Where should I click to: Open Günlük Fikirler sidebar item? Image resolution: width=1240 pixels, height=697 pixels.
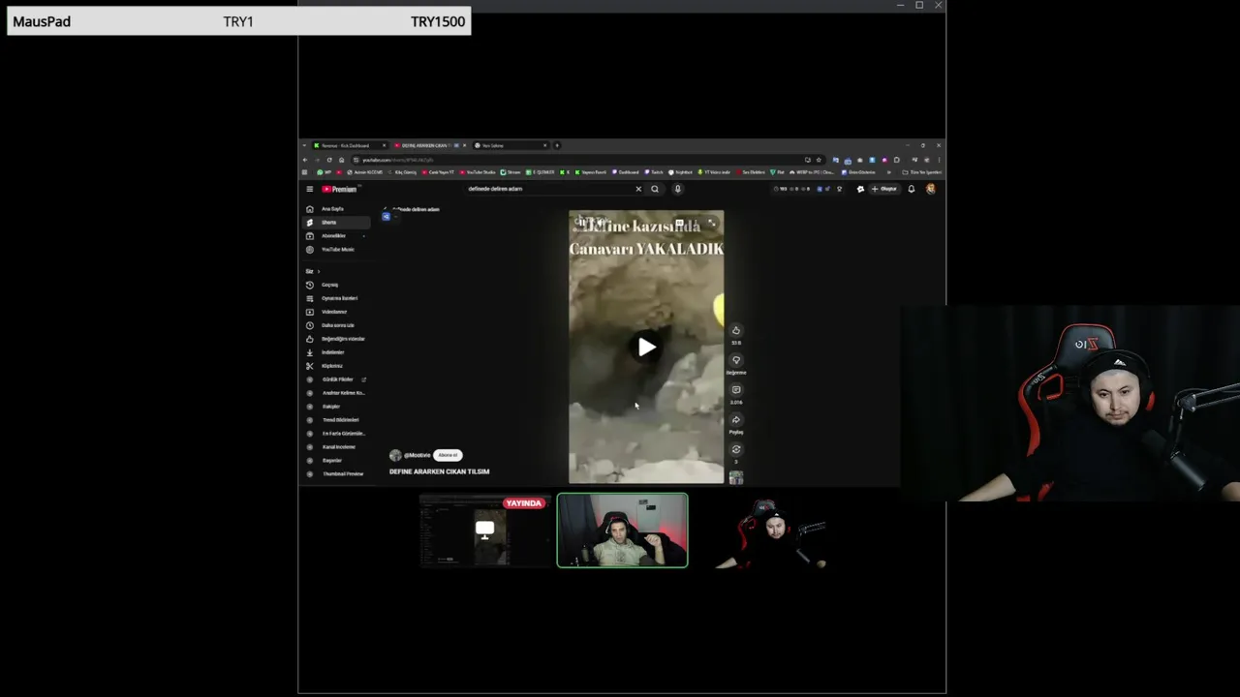[x=336, y=379]
